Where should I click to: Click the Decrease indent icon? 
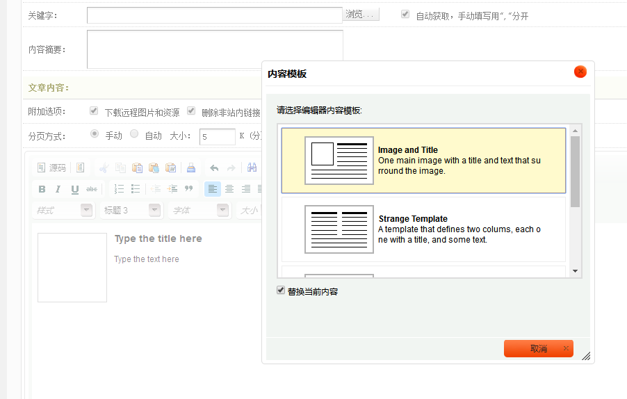pyautogui.click(x=156, y=188)
